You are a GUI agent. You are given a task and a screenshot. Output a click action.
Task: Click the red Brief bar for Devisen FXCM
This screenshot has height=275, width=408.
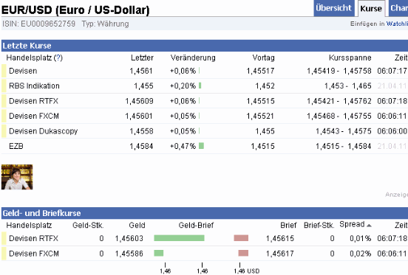(x=243, y=253)
